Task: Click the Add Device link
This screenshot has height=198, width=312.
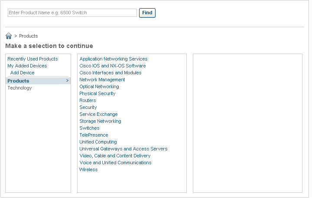Action: 22,73
